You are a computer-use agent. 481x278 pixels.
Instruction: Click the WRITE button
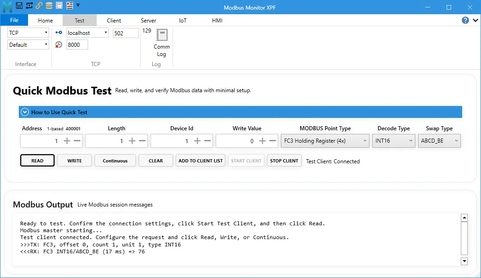click(74, 161)
